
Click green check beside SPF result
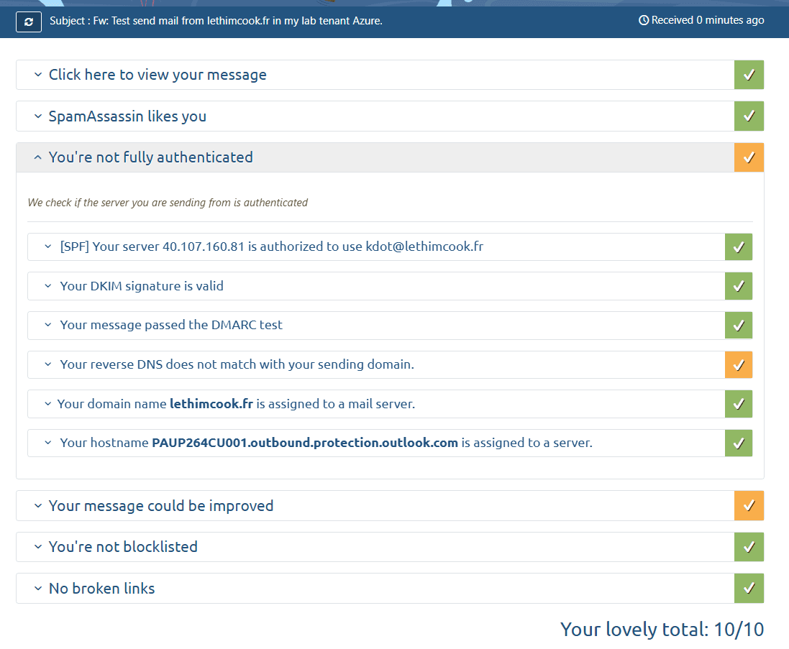coord(738,247)
